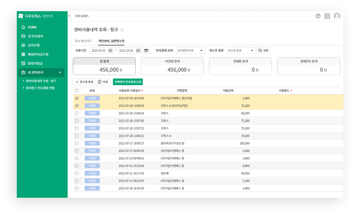Click merchant 텔레죽전디지포트점
The height and width of the screenshot is (215, 355).
coord(172,143)
